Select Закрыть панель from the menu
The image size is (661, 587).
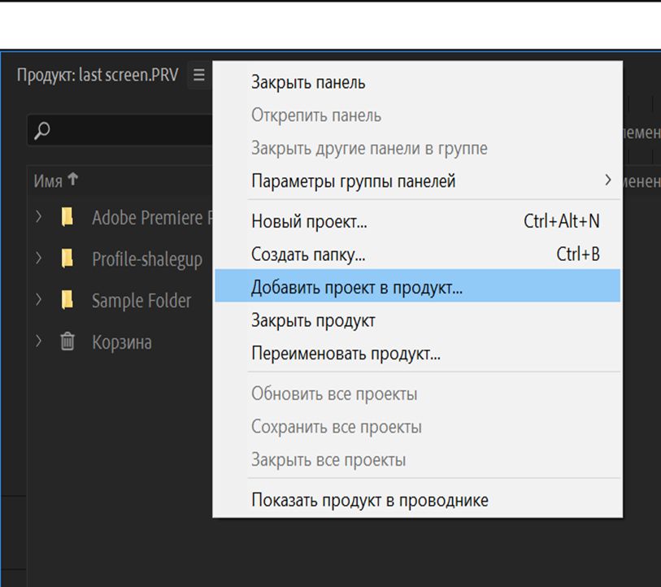(308, 81)
